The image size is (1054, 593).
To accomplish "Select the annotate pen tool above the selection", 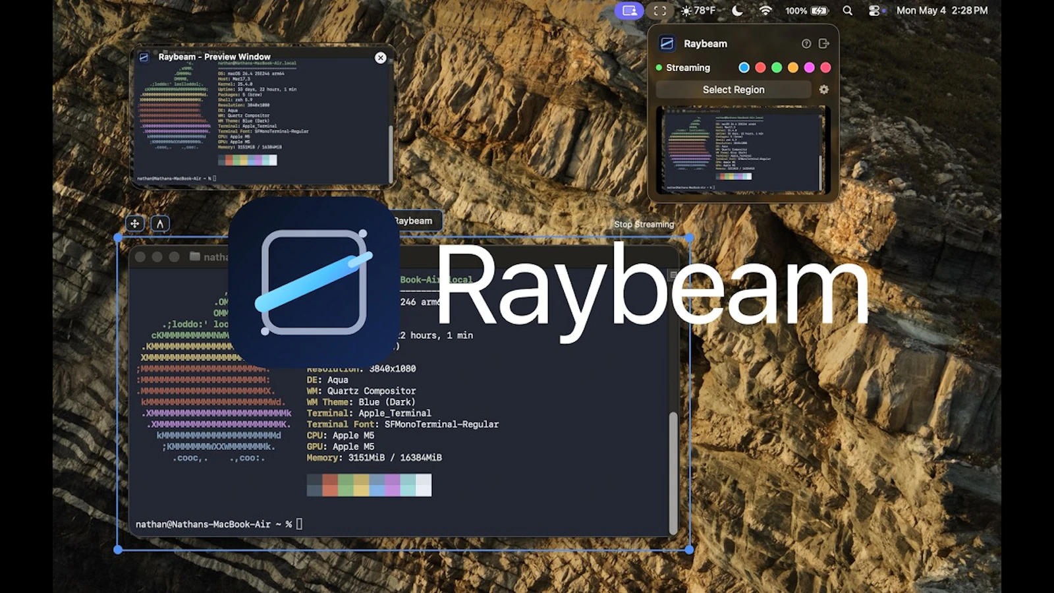I will tap(160, 223).
